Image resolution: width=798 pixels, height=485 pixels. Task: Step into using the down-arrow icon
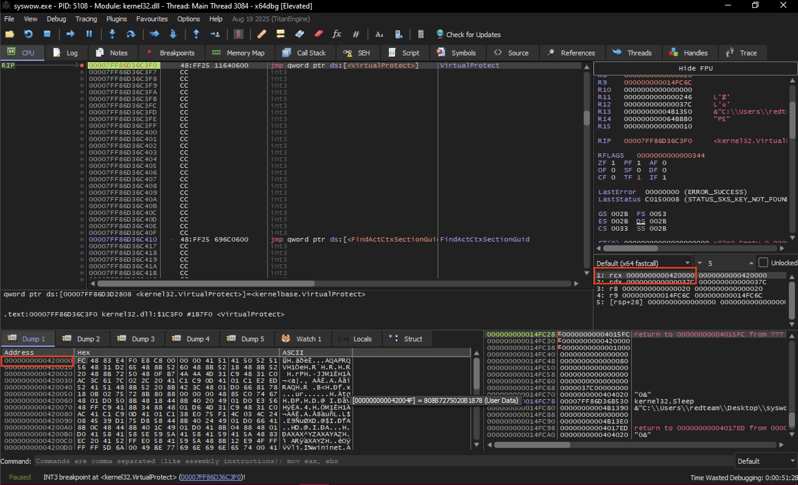(x=112, y=34)
